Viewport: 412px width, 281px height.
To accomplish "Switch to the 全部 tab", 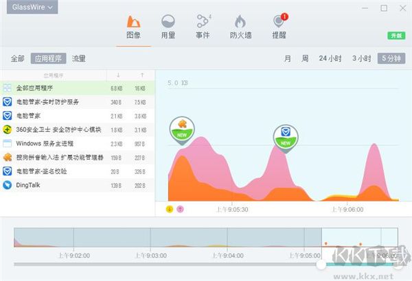I will (x=18, y=59).
